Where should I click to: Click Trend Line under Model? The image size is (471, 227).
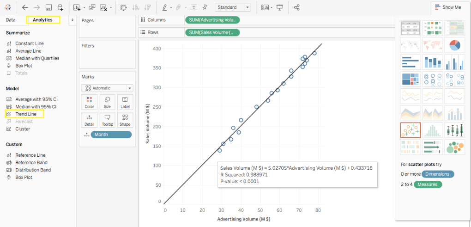pos(25,114)
